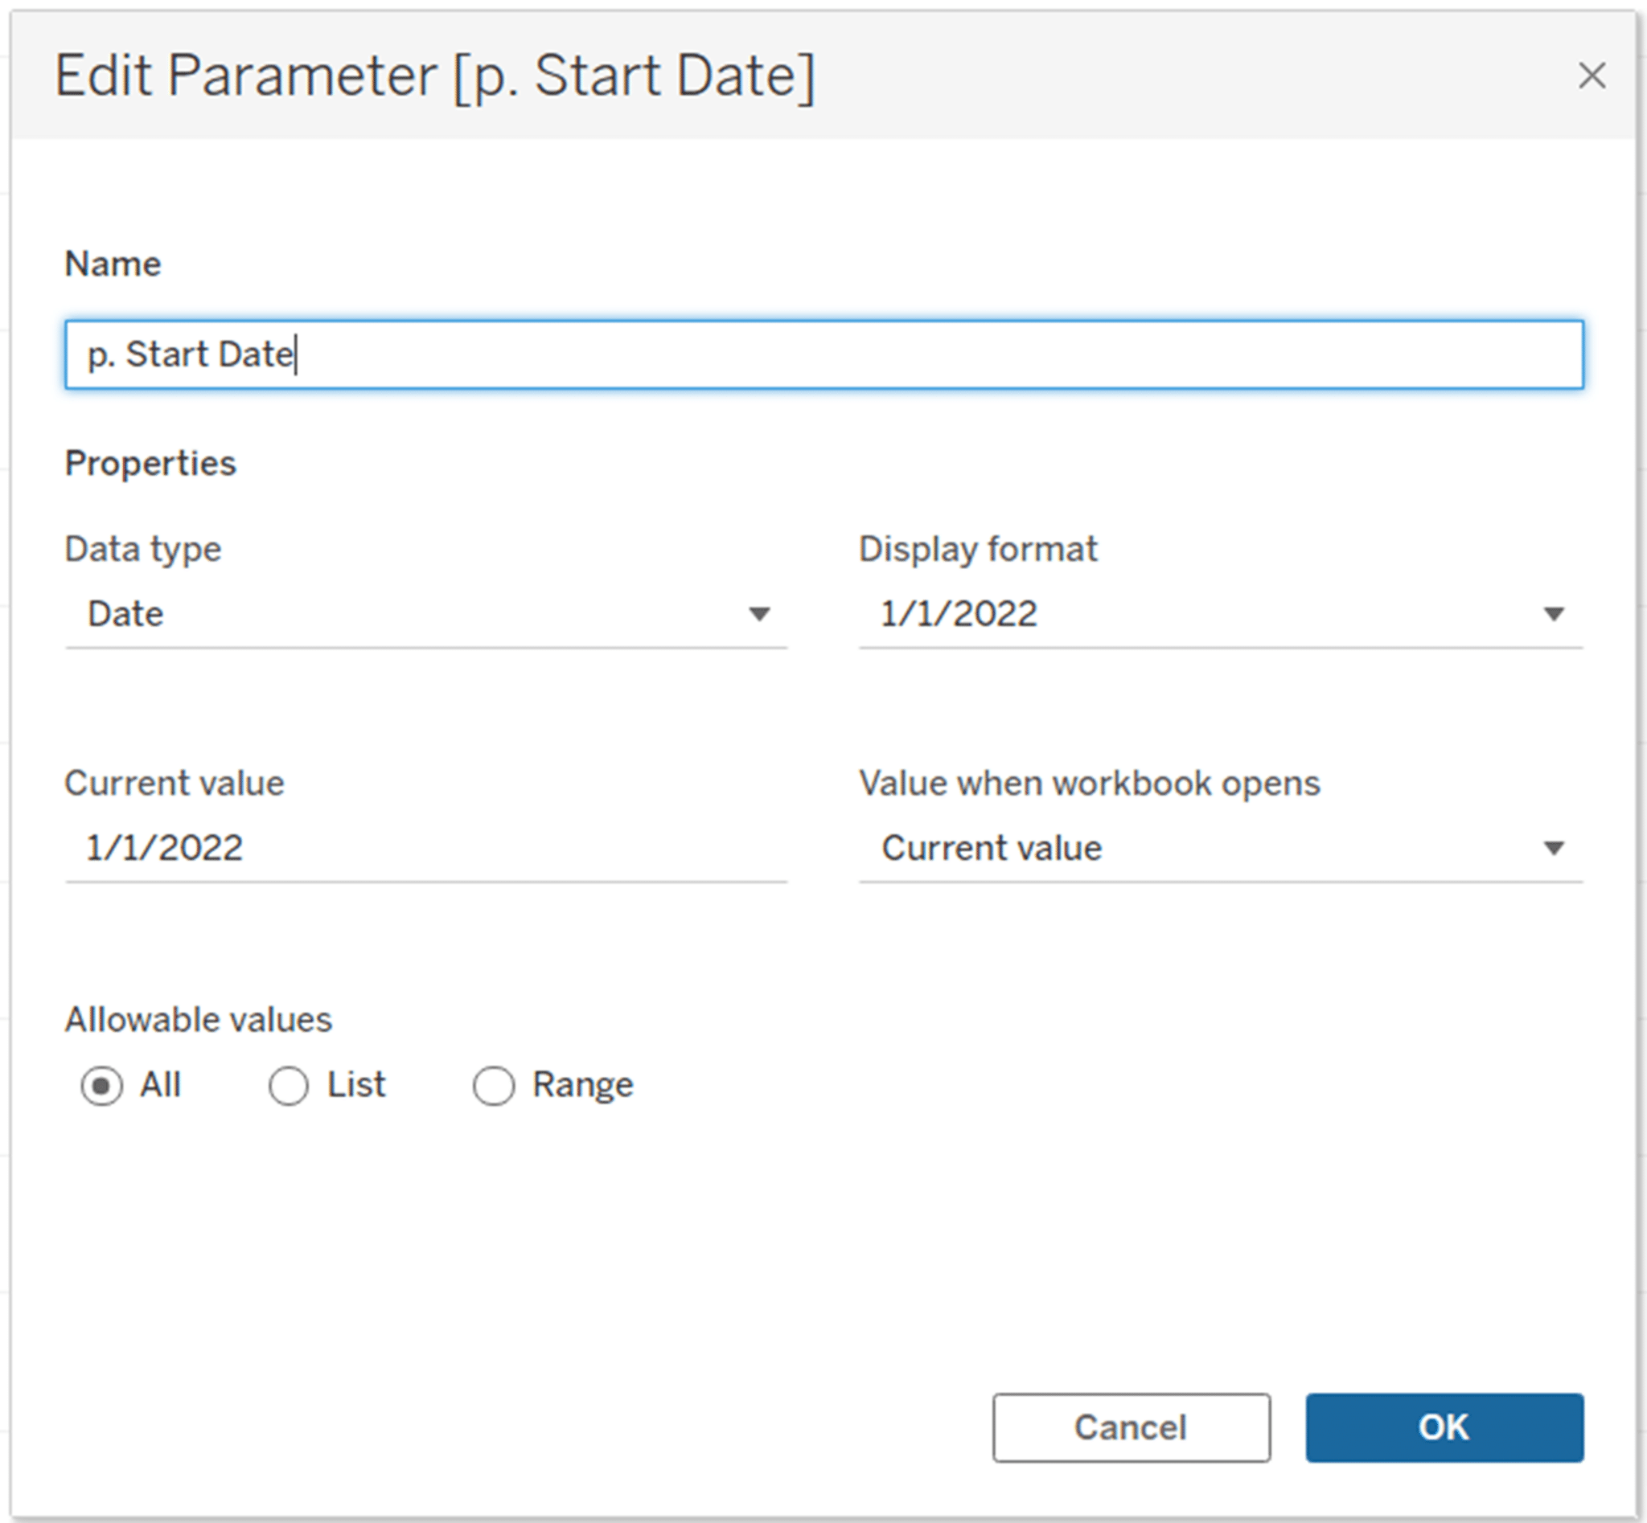The width and height of the screenshot is (1647, 1523).
Task: Click the Display format label
Action: (x=977, y=548)
